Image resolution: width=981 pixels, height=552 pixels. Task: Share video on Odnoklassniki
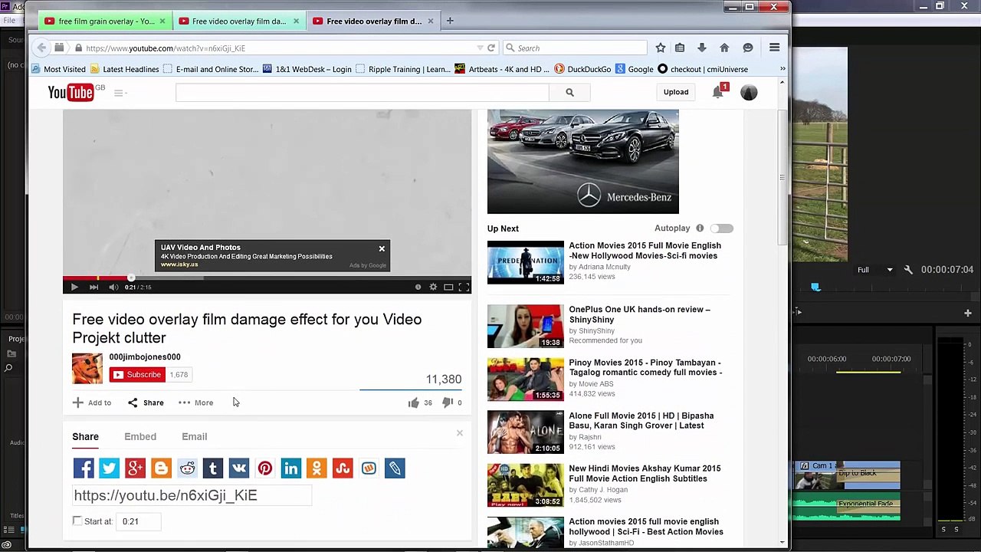(317, 468)
